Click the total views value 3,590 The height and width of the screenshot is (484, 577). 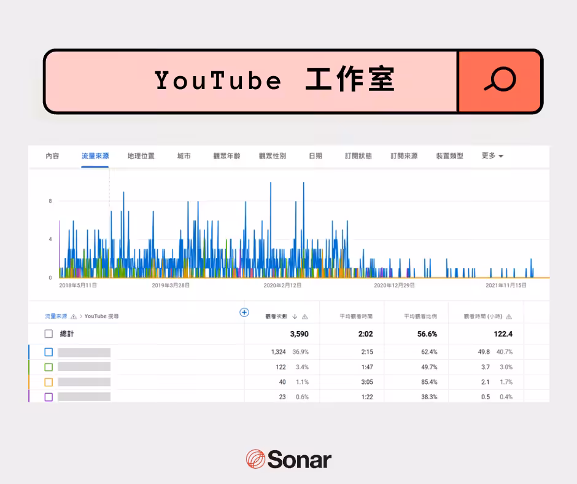[299, 334]
